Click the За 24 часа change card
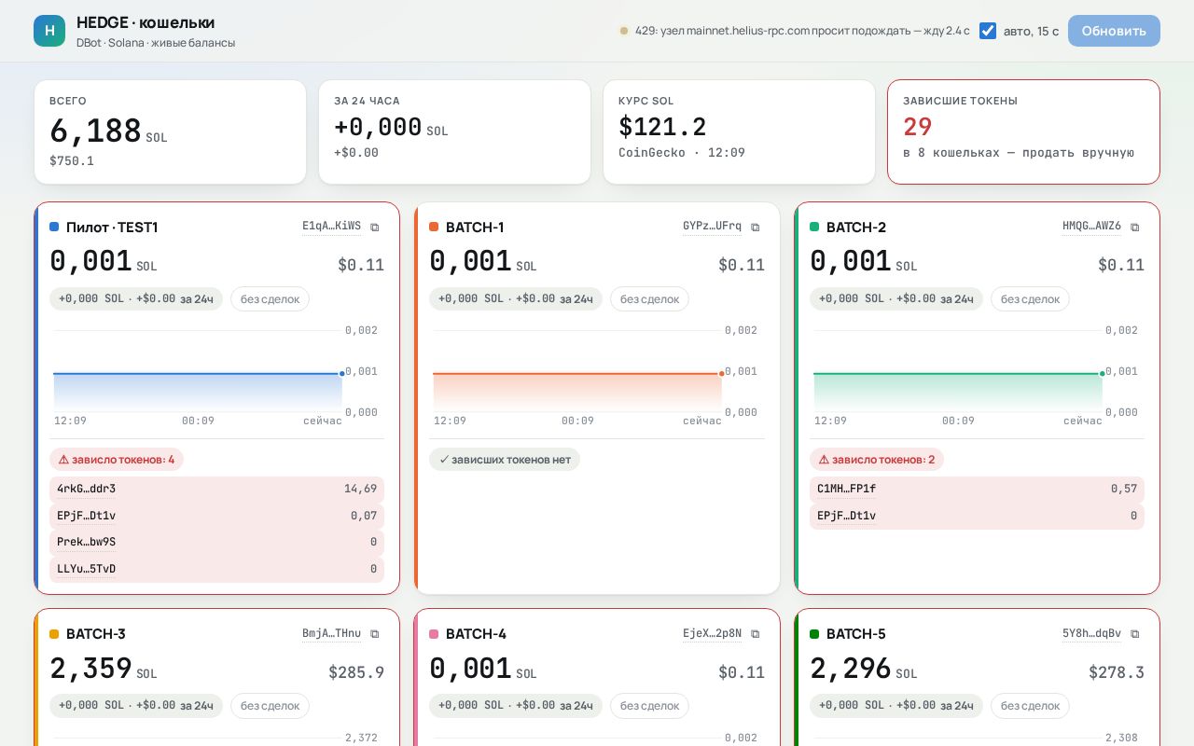This screenshot has width=1194, height=746. tap(454, 131)
